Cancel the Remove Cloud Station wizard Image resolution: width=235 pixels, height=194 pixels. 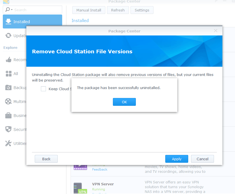202,159
